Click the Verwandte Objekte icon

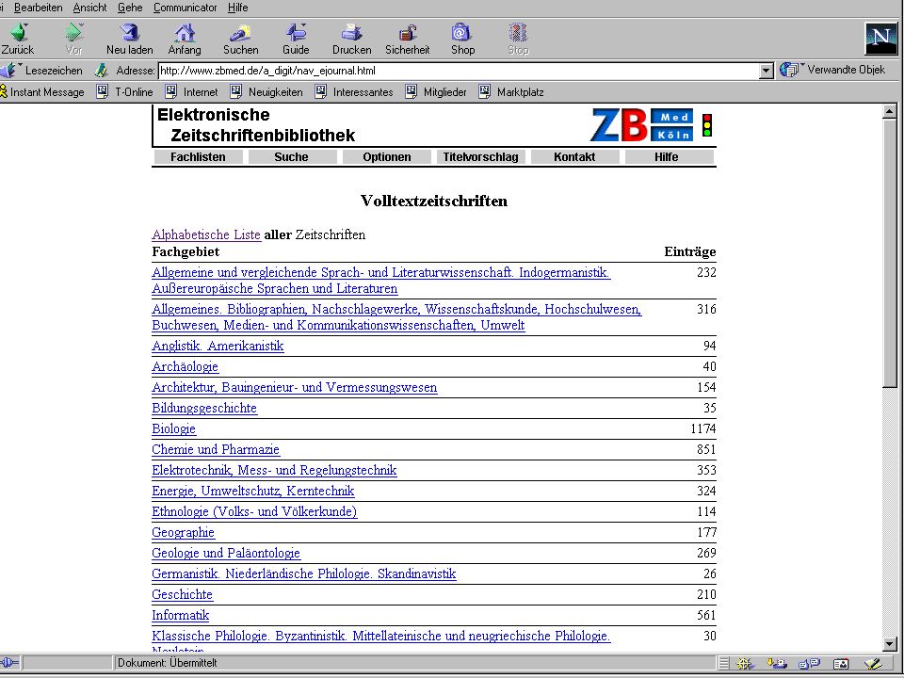789,70
